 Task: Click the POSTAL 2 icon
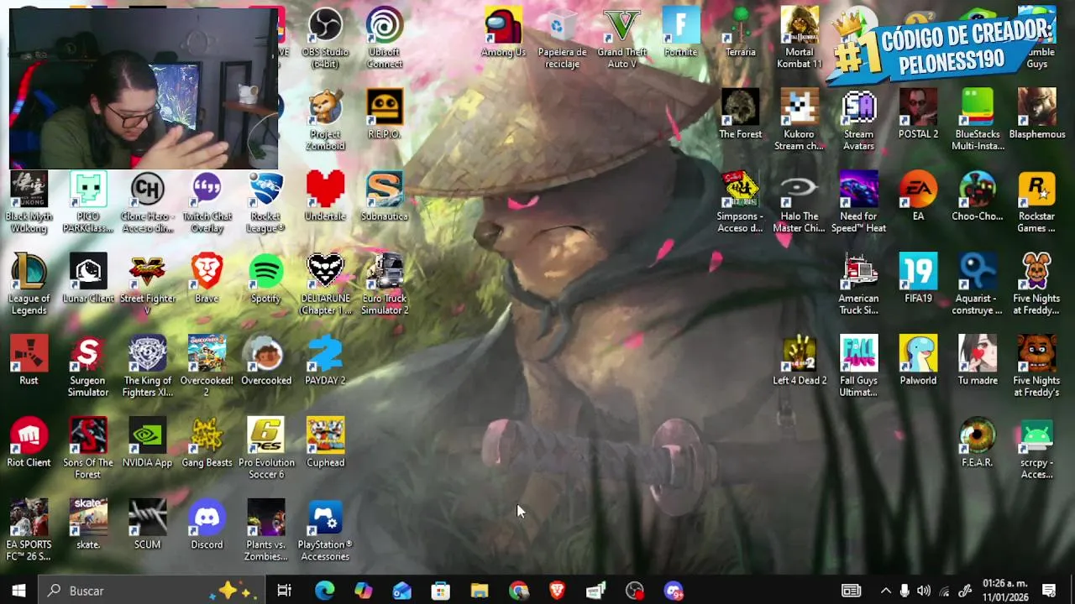[918, 107]
